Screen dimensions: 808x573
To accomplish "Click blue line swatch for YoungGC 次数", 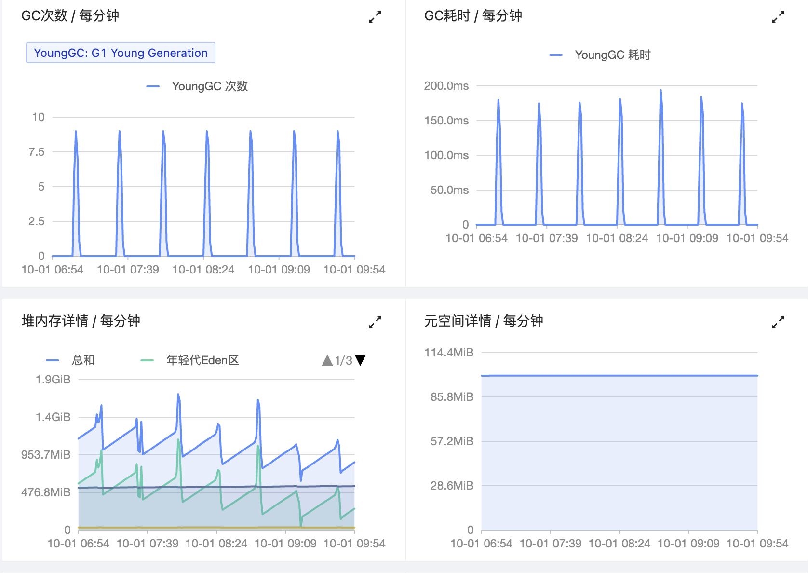I will coord(153,86).
